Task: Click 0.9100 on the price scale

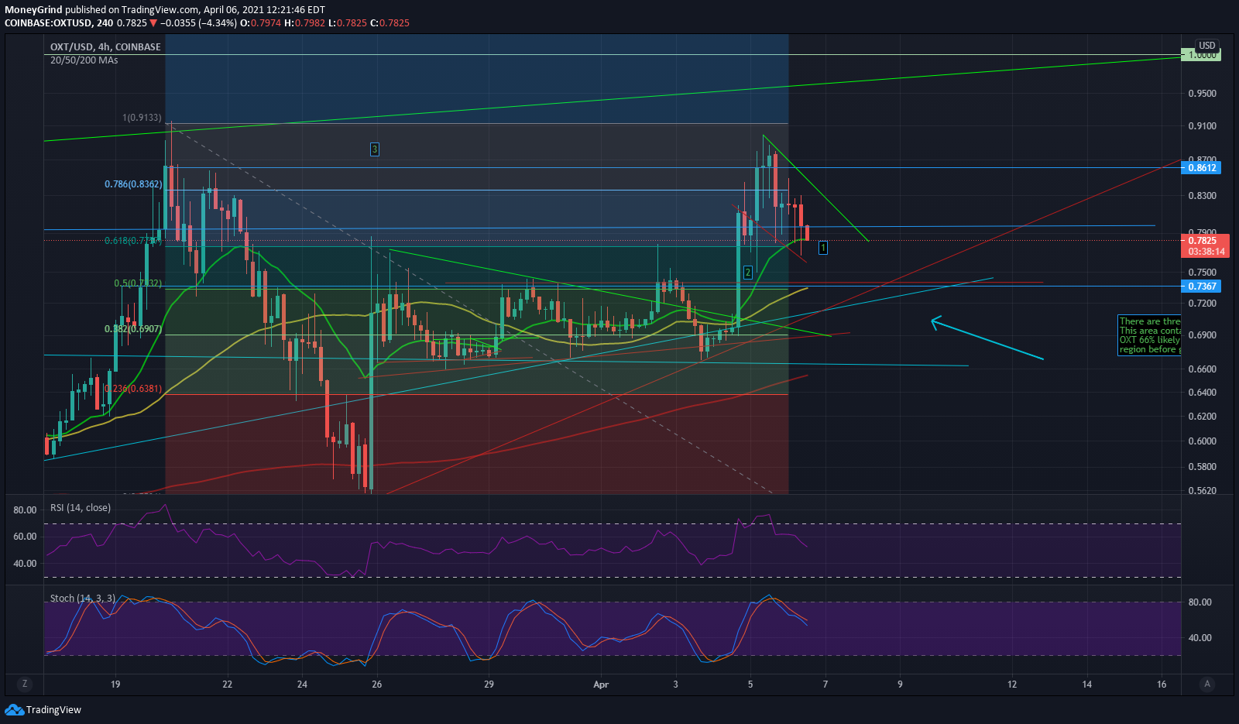Action: (1202, 125)
